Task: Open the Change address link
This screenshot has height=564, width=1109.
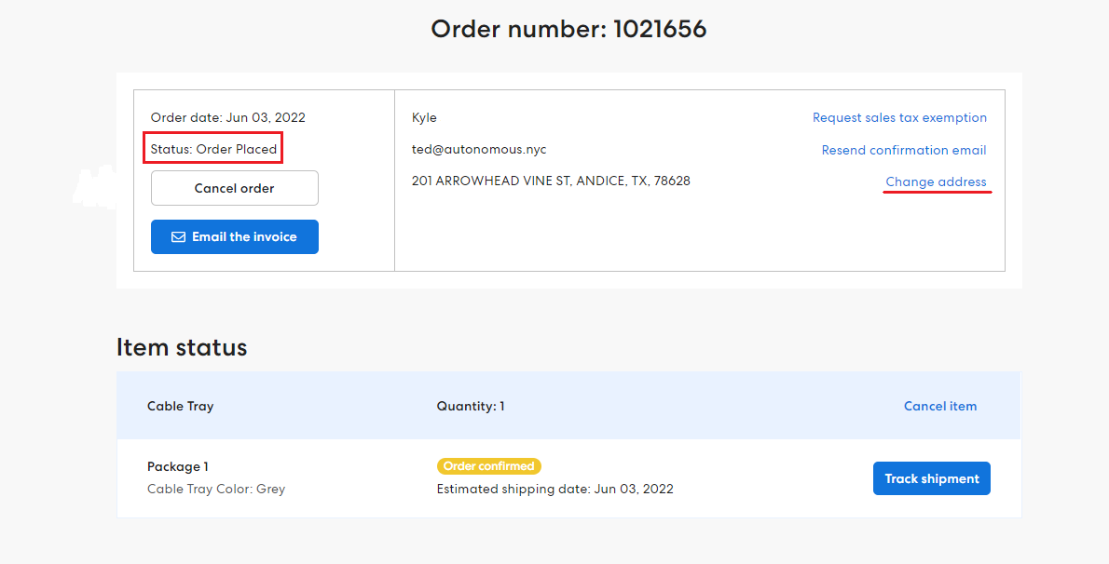Action: click(936, 181)
